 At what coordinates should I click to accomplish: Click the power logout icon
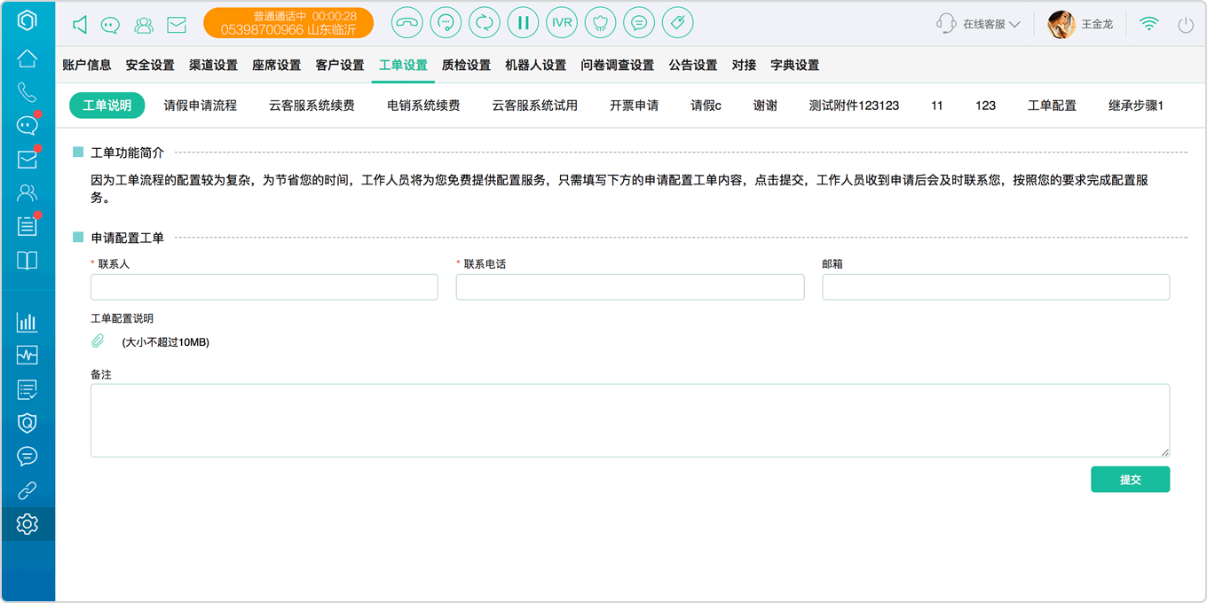1186,25
